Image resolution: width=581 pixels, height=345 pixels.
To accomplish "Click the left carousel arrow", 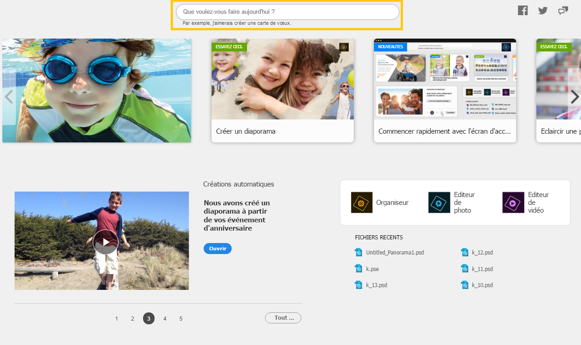I will point(8,96).
